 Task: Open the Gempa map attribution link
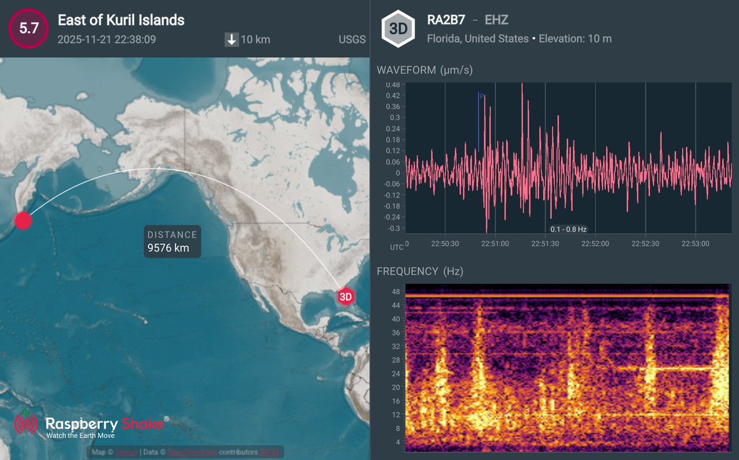point(126,452)
